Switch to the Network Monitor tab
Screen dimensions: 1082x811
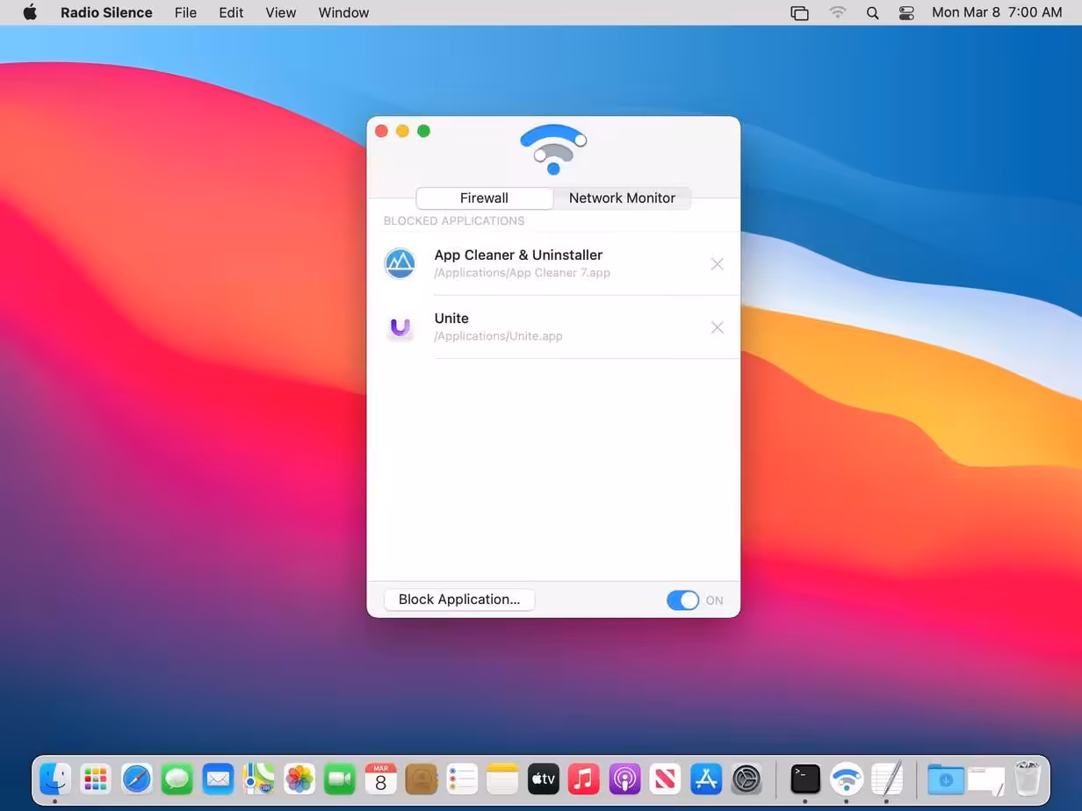pyautogui.click(x=622, y=198)
